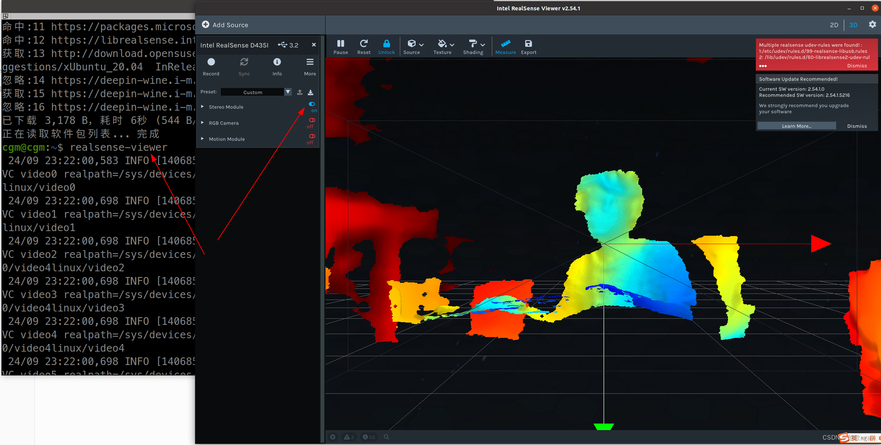881x445 pixels.
Task: Open device Info panel
Action: pos(277,65)
